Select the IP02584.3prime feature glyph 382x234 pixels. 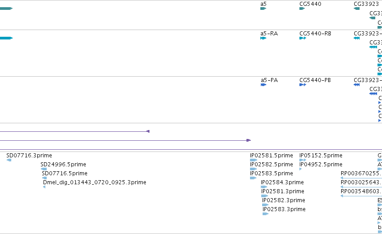264,187
